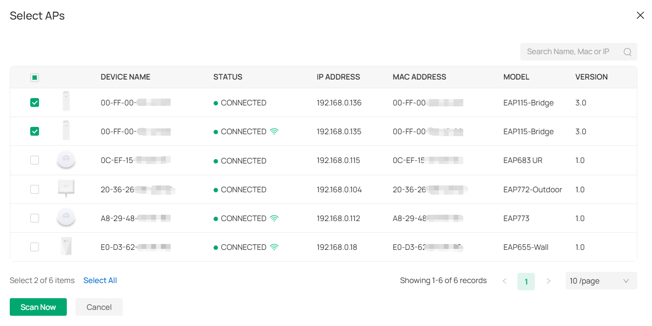Click the EAP683 UR device icon
This screenshot has height=326, width=652.
pos(66,160)
